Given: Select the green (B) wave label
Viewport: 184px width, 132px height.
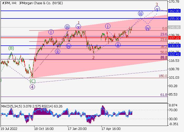Looking at the screenshot, I should click(11, 48).
